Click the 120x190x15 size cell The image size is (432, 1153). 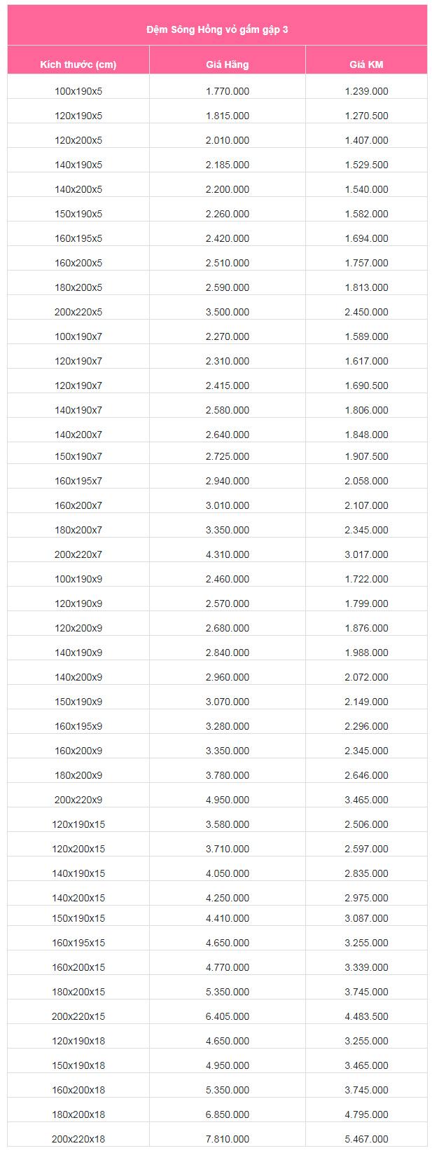pos(78,824)
